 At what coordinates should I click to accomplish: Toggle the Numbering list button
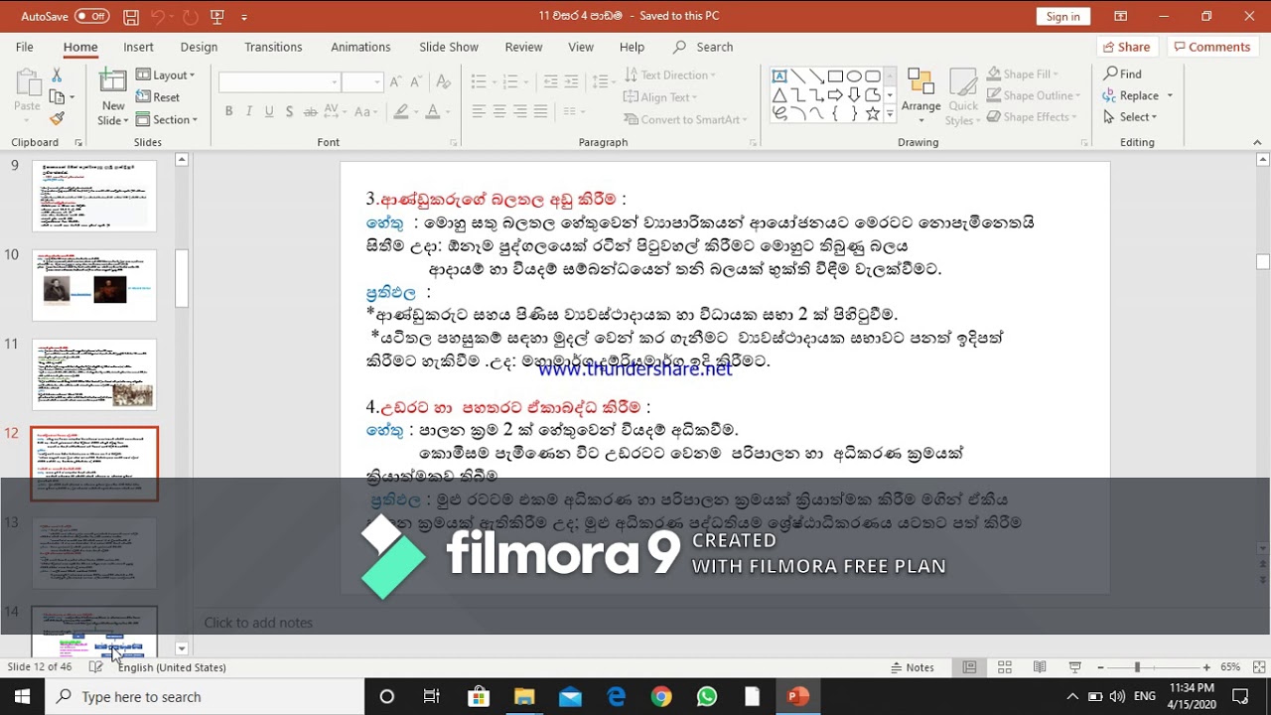[511, 81]
